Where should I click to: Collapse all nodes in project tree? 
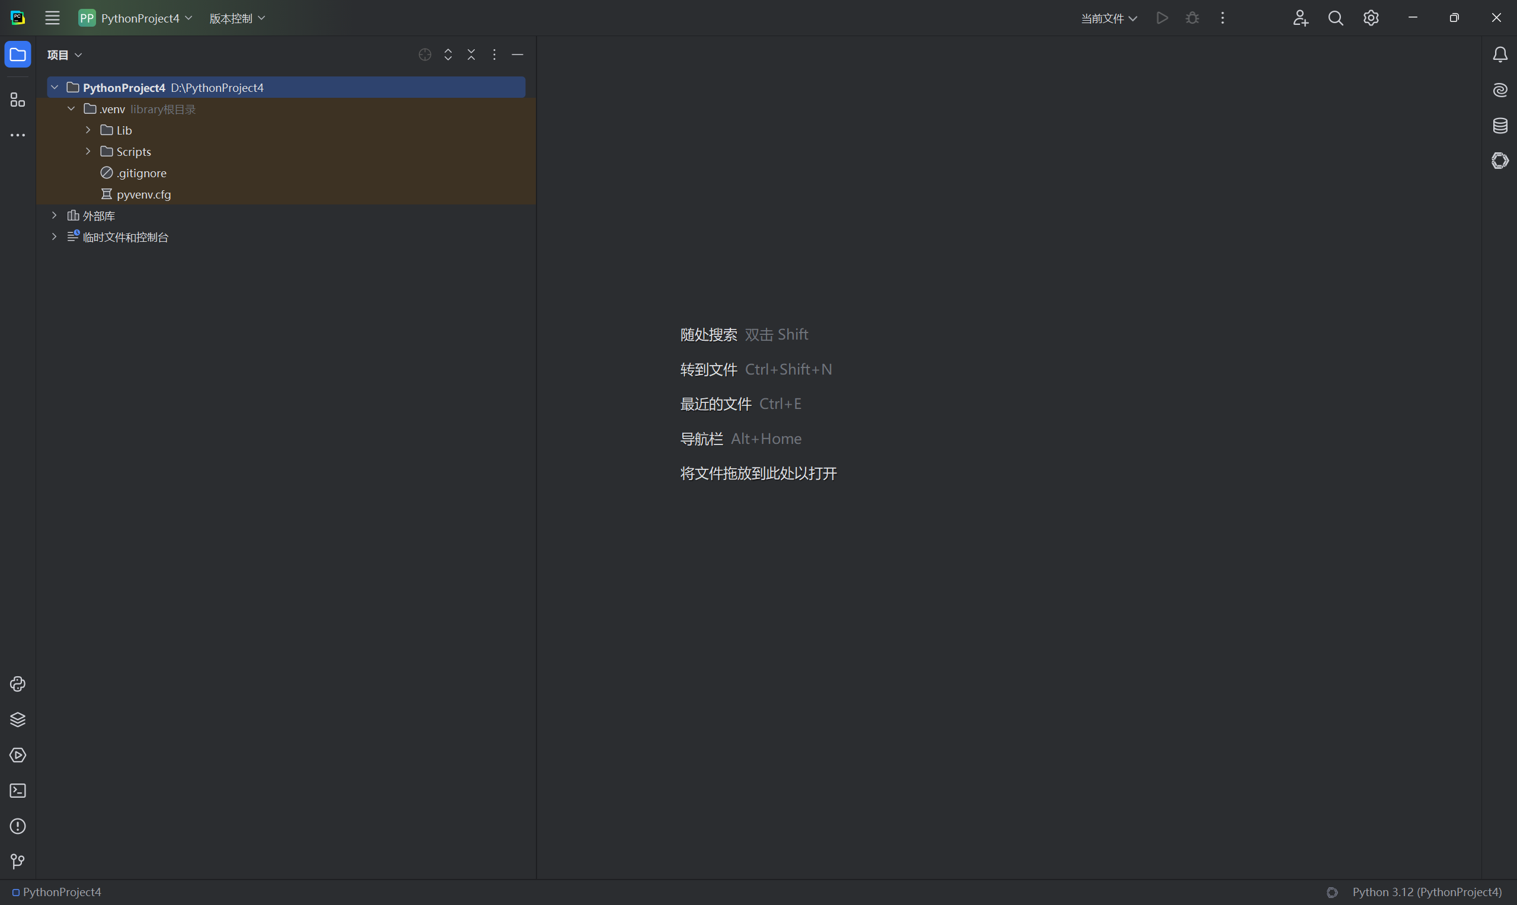(471, 55)
